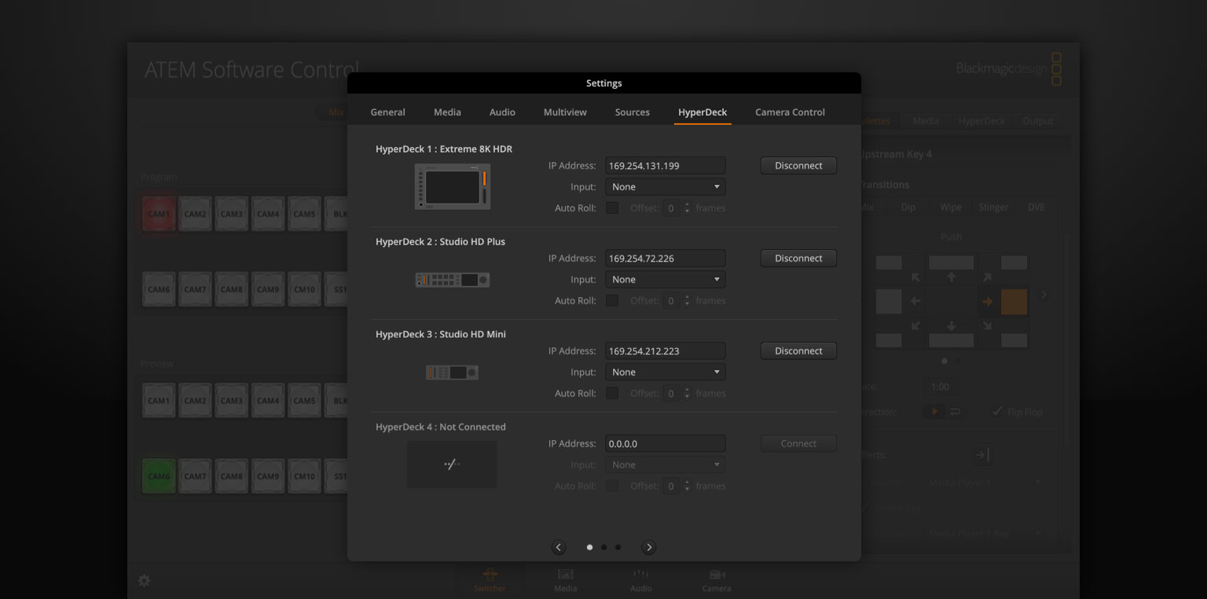Enable Auto Roll for HyperDeck 1
The width and height of the screenshot is (1207, 599).
pos(612,208)
